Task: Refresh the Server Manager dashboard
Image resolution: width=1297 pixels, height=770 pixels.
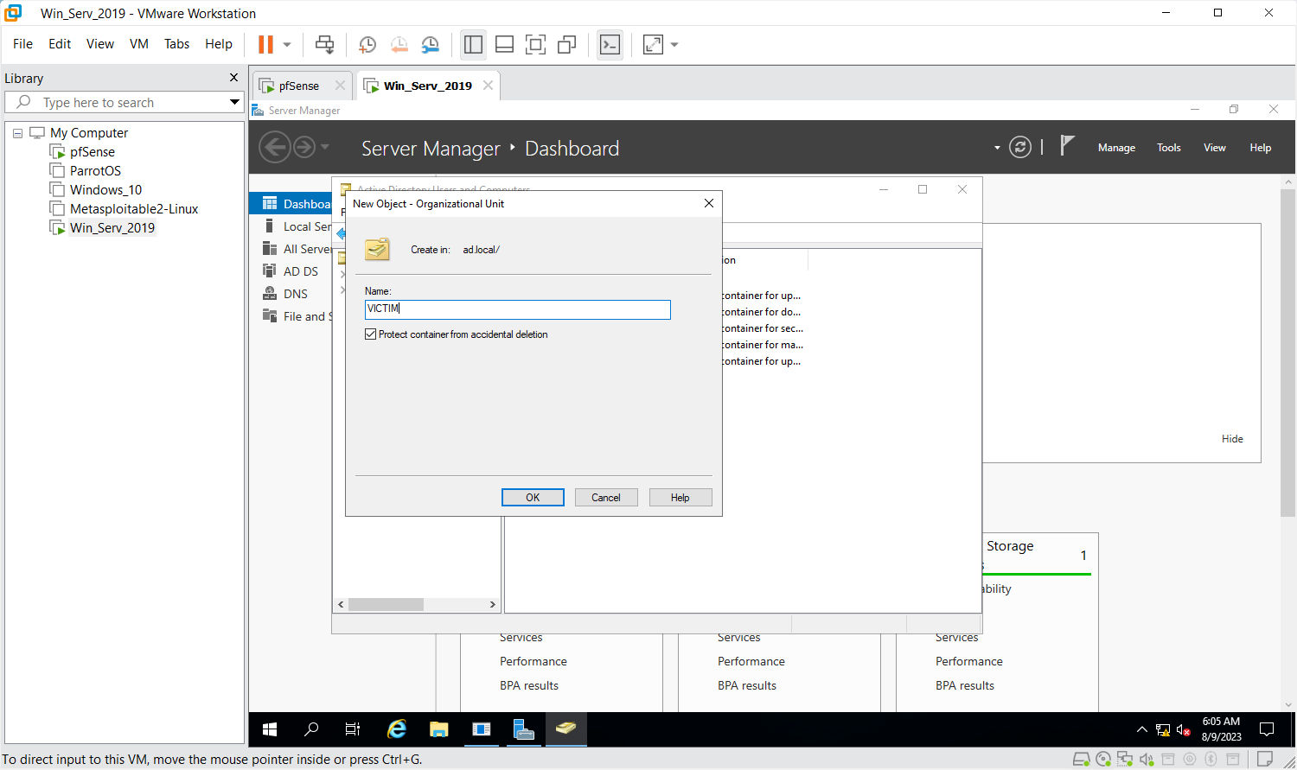Action: click(x=1020, y=148)
